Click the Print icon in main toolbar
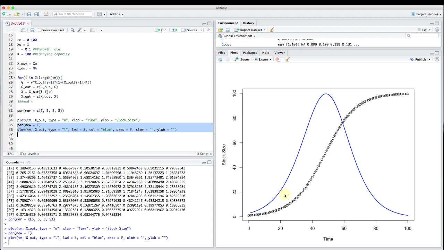 46,14
